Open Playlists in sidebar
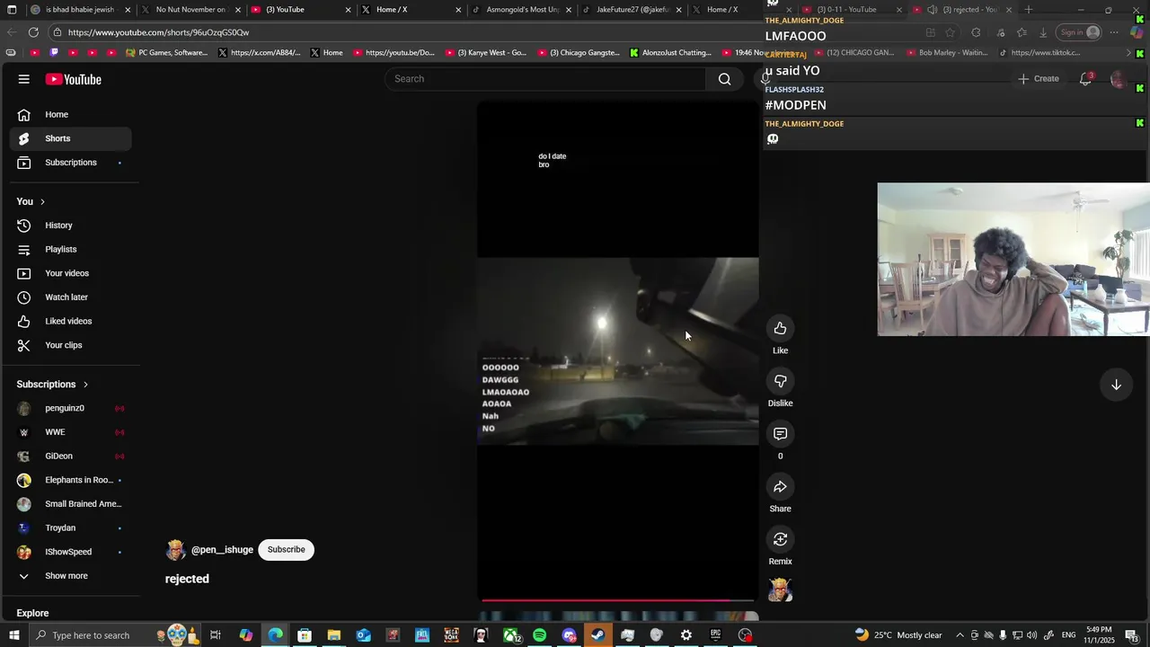 click(70, 249)
